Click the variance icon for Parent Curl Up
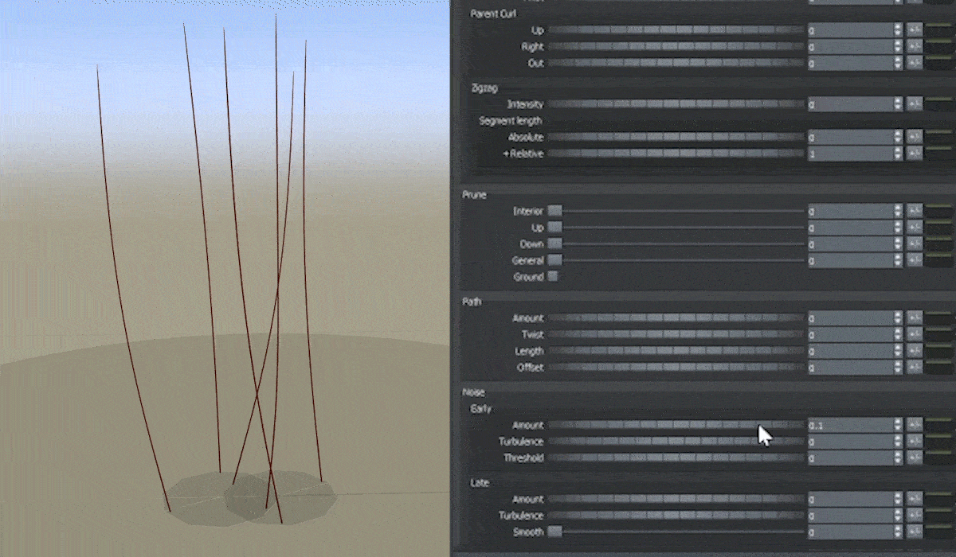 (915, 29)
